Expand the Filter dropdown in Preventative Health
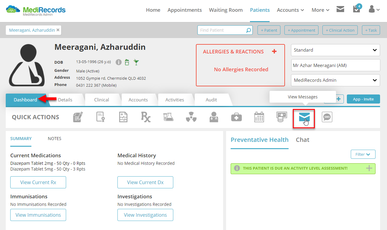This screenshot has width=387, height=230. coord(363,154)
